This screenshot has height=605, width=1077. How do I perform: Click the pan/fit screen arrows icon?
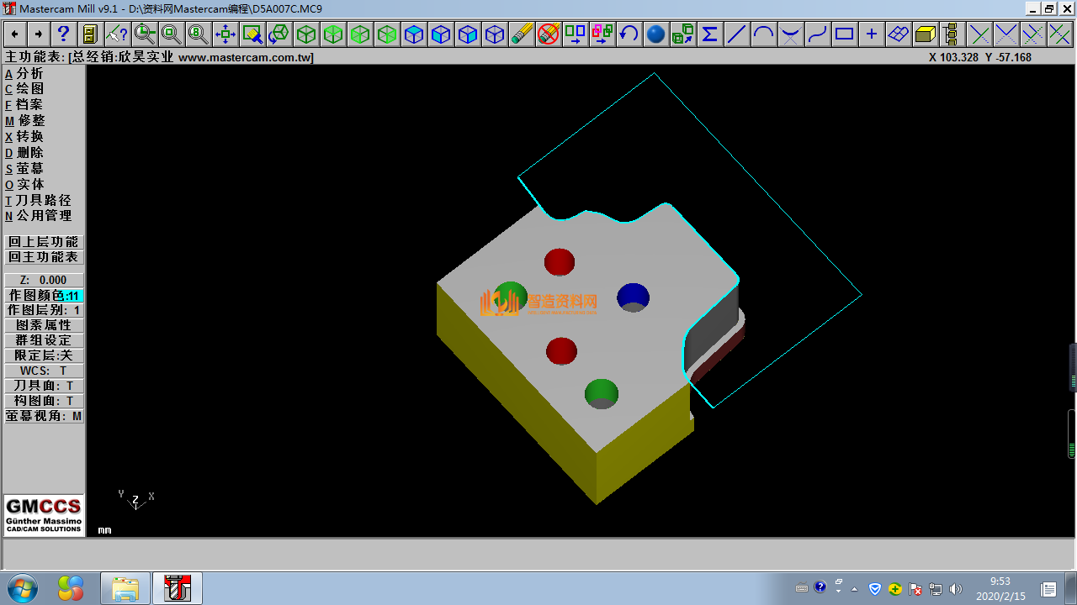tap(225, 34)
